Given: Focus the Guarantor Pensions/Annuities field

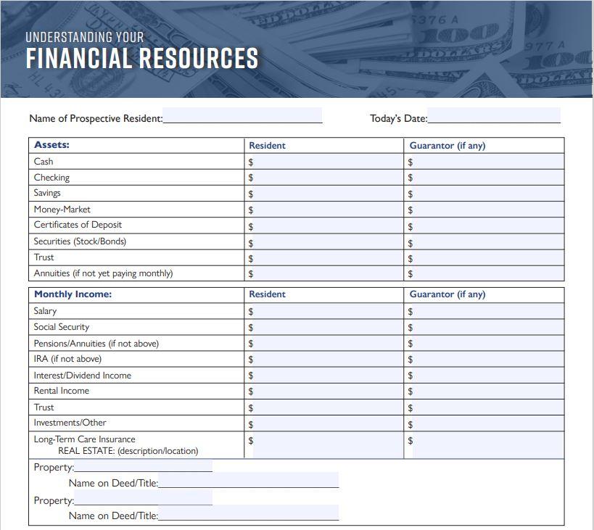Looking at the screenshot, I should click(488, 343).
